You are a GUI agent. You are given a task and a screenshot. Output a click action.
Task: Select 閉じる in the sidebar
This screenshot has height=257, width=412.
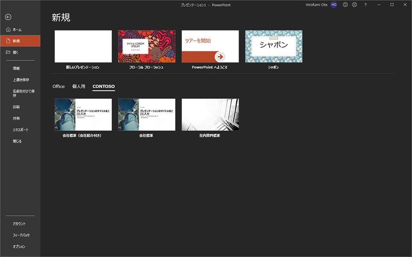(17, 141)
